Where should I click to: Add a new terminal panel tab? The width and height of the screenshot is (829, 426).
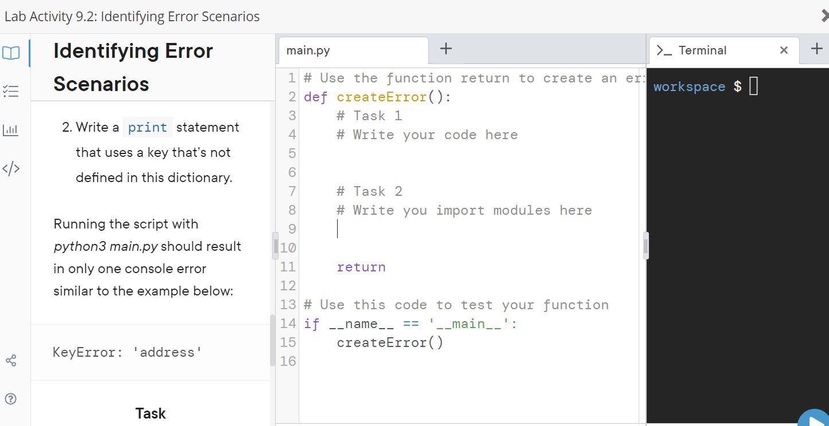817,49
